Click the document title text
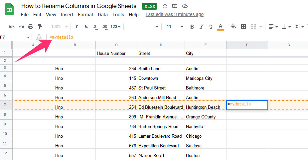This screenshot has height=160, width=308. 79,6
